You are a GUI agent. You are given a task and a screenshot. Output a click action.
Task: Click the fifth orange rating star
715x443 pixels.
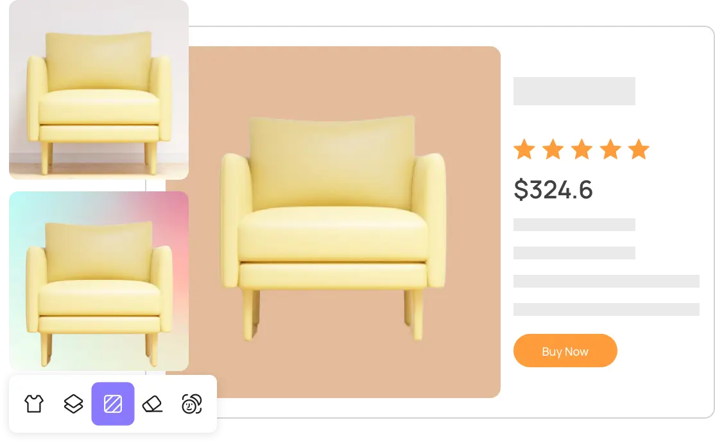click(639, 150)
